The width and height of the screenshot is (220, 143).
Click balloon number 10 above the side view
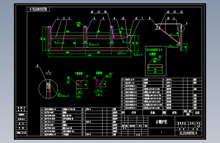pos(168,18)
